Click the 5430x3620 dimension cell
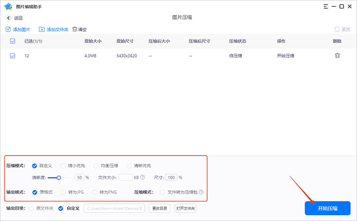Viewport: 357px width, 221px height. point(127,56)
